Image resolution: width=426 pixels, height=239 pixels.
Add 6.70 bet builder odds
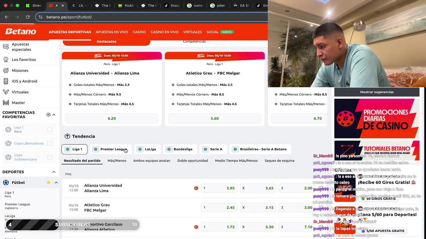pyautogui.click(x=300, y=119)
